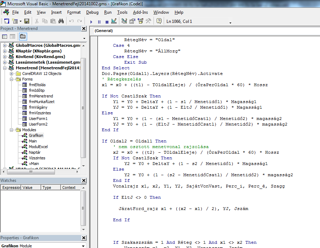Click the Help question mark icon
The width and height of the screenshot is (320, 248).
tap(159, 21)
